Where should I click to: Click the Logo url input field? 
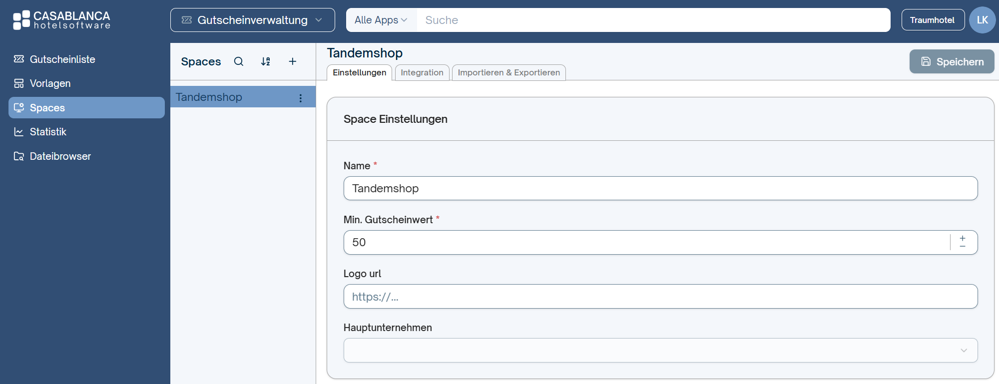click(x=660, y=297)
